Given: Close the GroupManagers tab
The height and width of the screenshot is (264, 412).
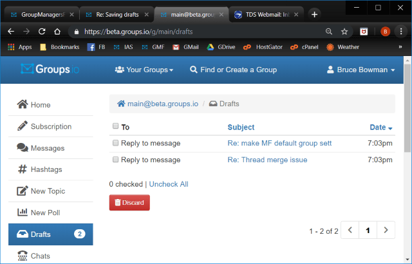Looking at the screenshot, I should [71, 15].
